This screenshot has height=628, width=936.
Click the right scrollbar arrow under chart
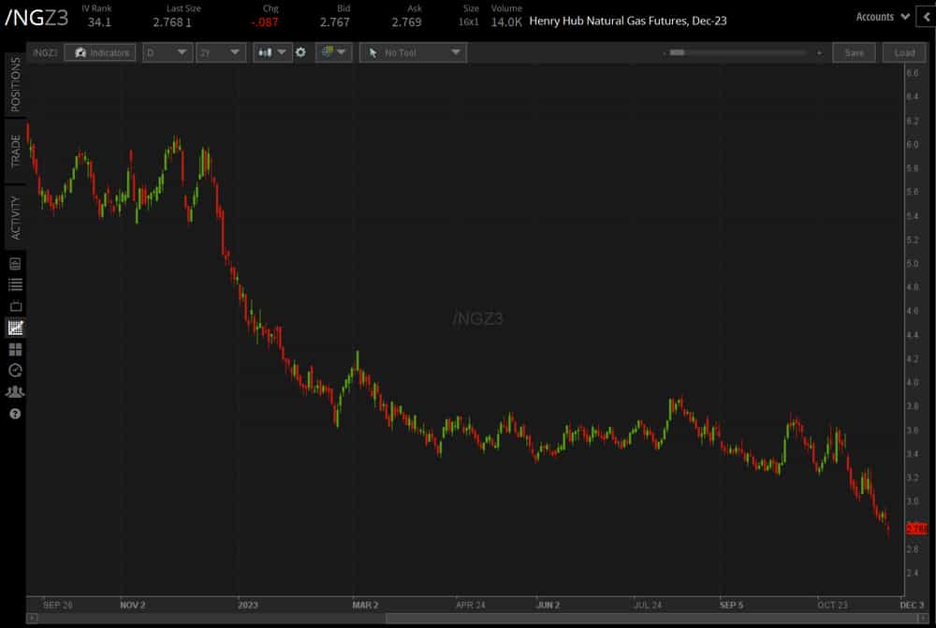click(923, 619)
